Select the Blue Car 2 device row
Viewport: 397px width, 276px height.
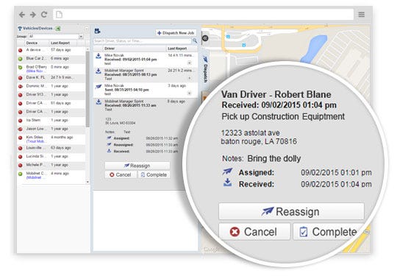[51, 59]
